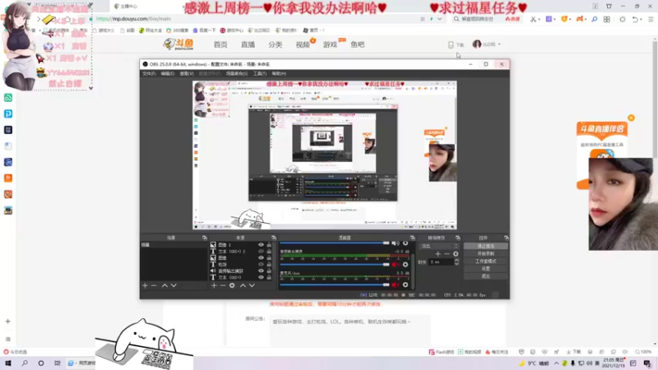Move source down in OBS Sources panel
Image resolution: width=658 pixels, height=370 pixels.
pyautogui.click(x=252, y=285)
